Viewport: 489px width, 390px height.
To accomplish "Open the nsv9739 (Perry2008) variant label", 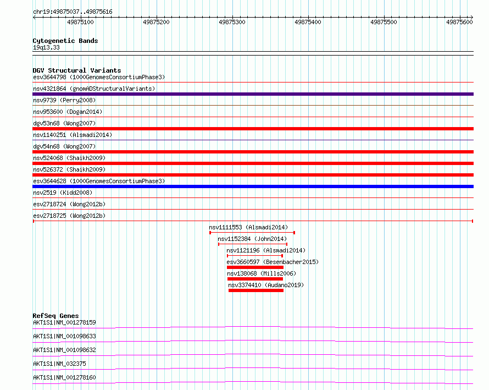I will [64, 100].
